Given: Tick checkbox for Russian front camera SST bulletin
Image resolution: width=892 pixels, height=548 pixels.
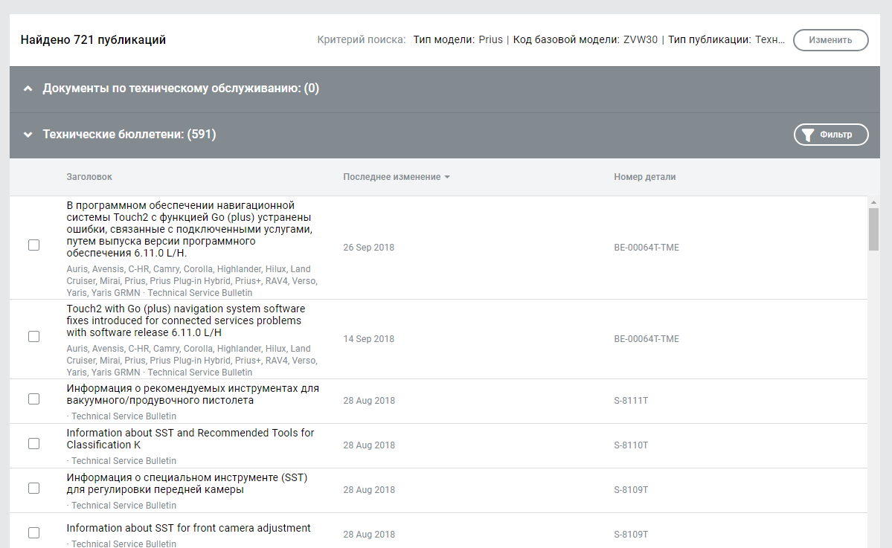Looking at the screenshot, I should click(x=33, y=489).
